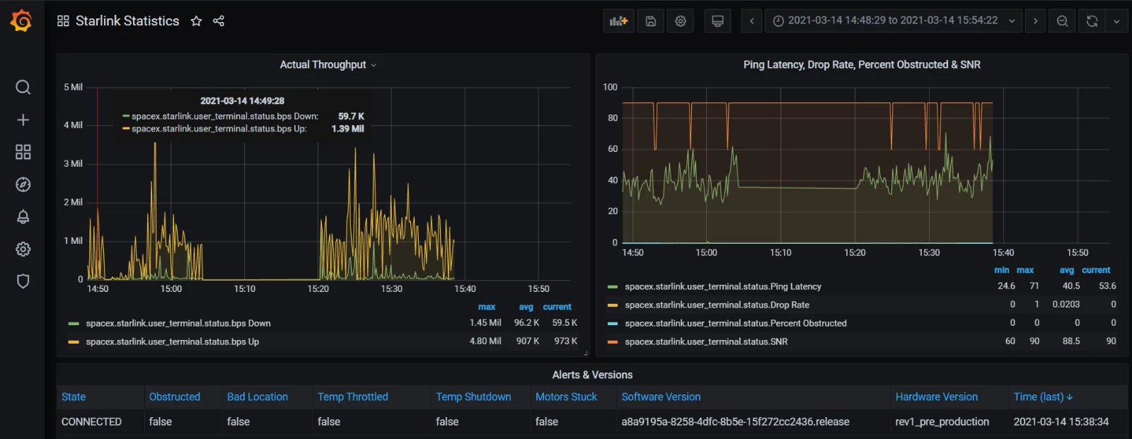Click the Create plus icon in sidebar
Screen dimensions: 1132x439
(x=23, y=119)
